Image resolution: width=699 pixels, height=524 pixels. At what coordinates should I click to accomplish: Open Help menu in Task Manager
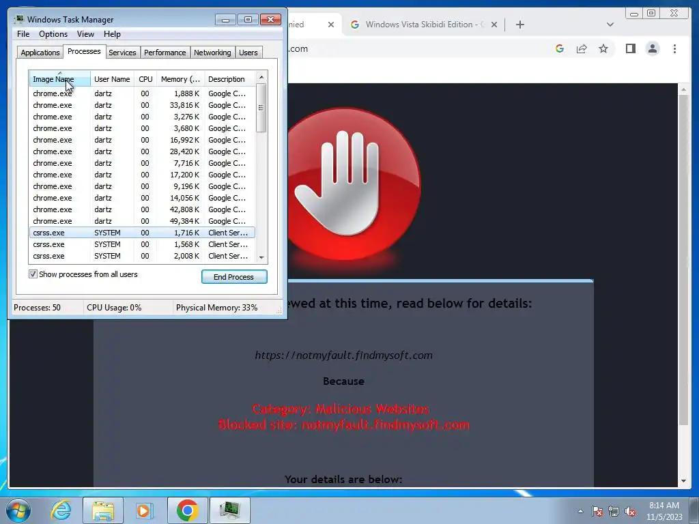(x=112, y=34)
